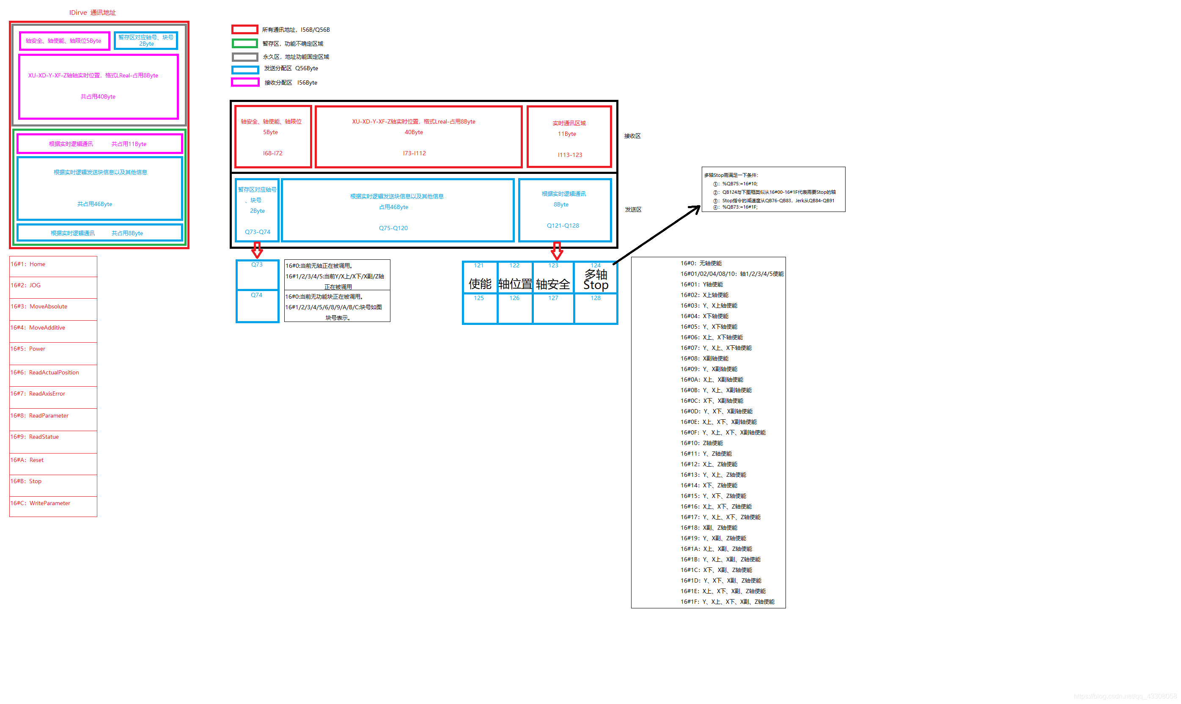Click the magenta legend rectangle for 接收分配区
Screen dimensions: 1181x704
(x=245, y=82)
